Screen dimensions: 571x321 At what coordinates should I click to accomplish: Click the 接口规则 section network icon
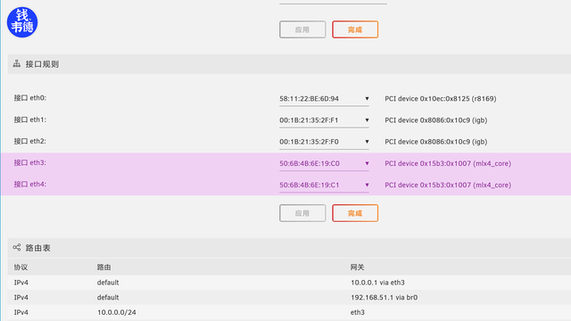click(16, 63)
